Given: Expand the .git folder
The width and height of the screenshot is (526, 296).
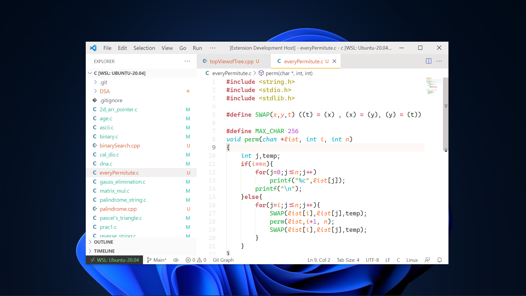Looking at the screenshot, I should click(x=141, y=82).
